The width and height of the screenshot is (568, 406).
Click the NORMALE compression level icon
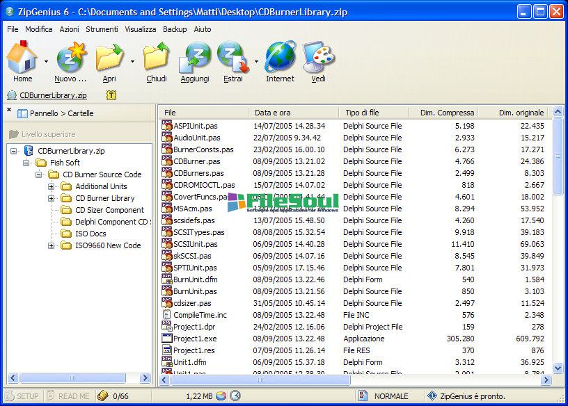[363, 396]
